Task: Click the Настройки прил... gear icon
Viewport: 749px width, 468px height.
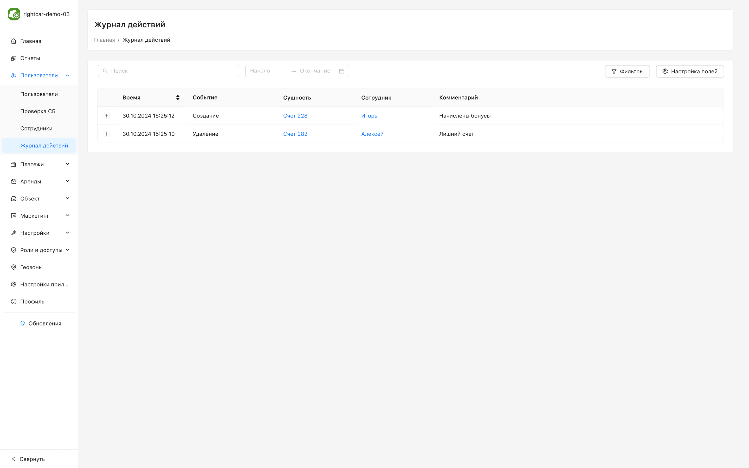Action: (14, 284)
